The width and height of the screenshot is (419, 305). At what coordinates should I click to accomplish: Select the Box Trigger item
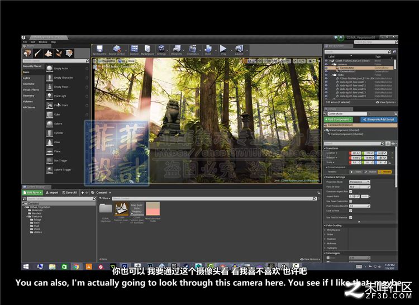point(67,160)
